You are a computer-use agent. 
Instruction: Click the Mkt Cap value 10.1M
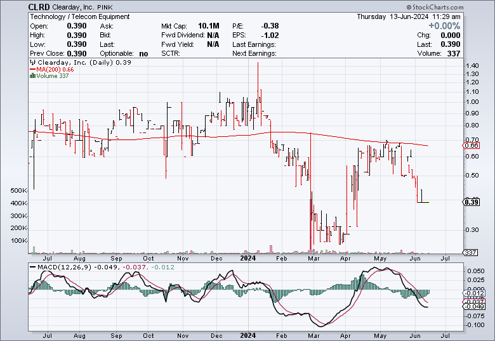pos(208,26)
